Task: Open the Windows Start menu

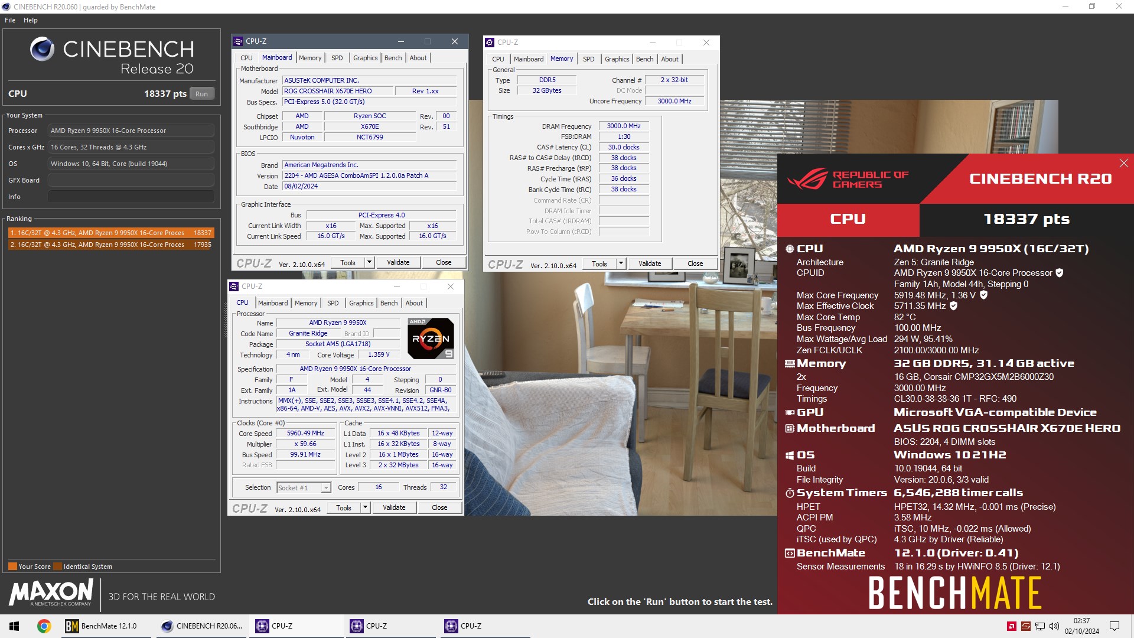Action: click(14, 626)
